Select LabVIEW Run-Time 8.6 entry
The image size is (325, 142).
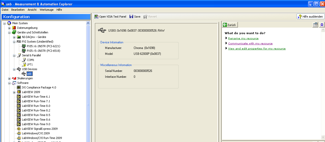pyautogui.click(x=36, y=120)
